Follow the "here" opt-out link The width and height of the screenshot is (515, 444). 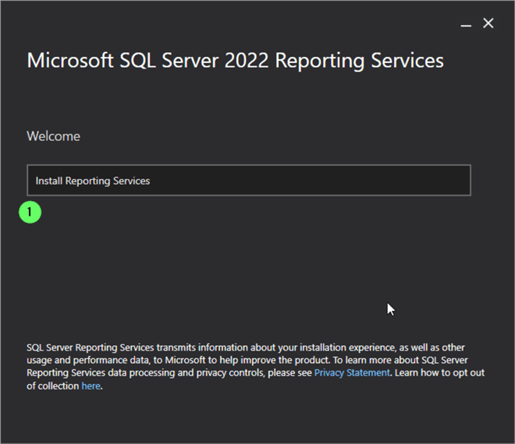[x=91, y=386]
